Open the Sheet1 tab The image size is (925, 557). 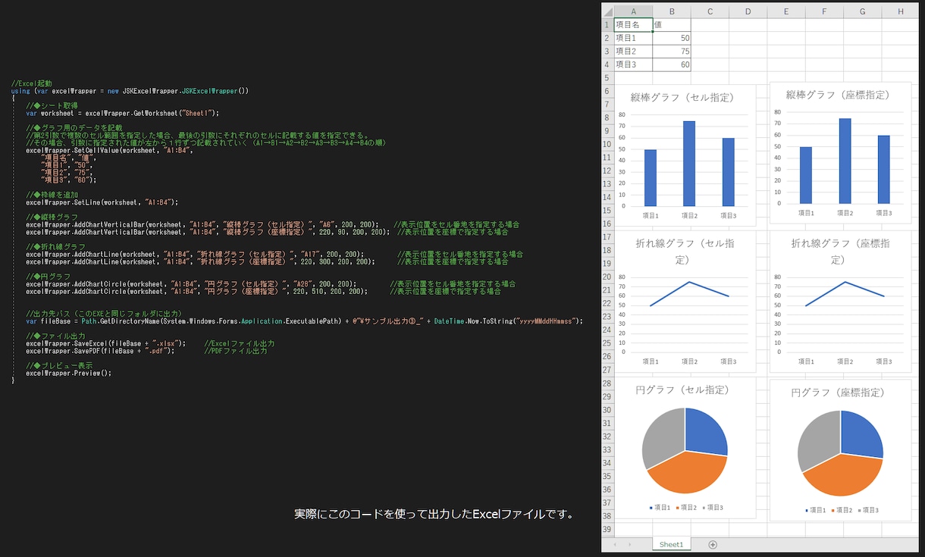(671, 544)
